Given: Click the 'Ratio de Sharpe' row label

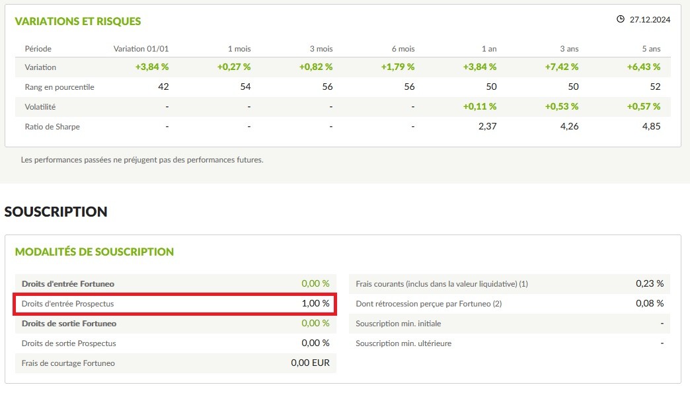Looking at the screenshot, I should pos(52,126).
